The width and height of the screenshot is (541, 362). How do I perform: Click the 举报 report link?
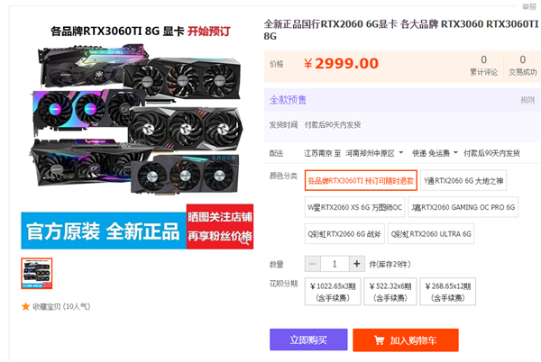[x=529, y=6]
